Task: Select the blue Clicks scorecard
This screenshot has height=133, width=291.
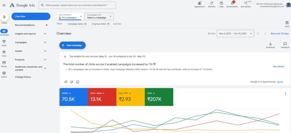Action: 74,97
